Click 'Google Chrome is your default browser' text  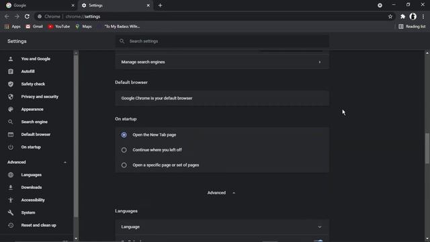click(157, 98)
